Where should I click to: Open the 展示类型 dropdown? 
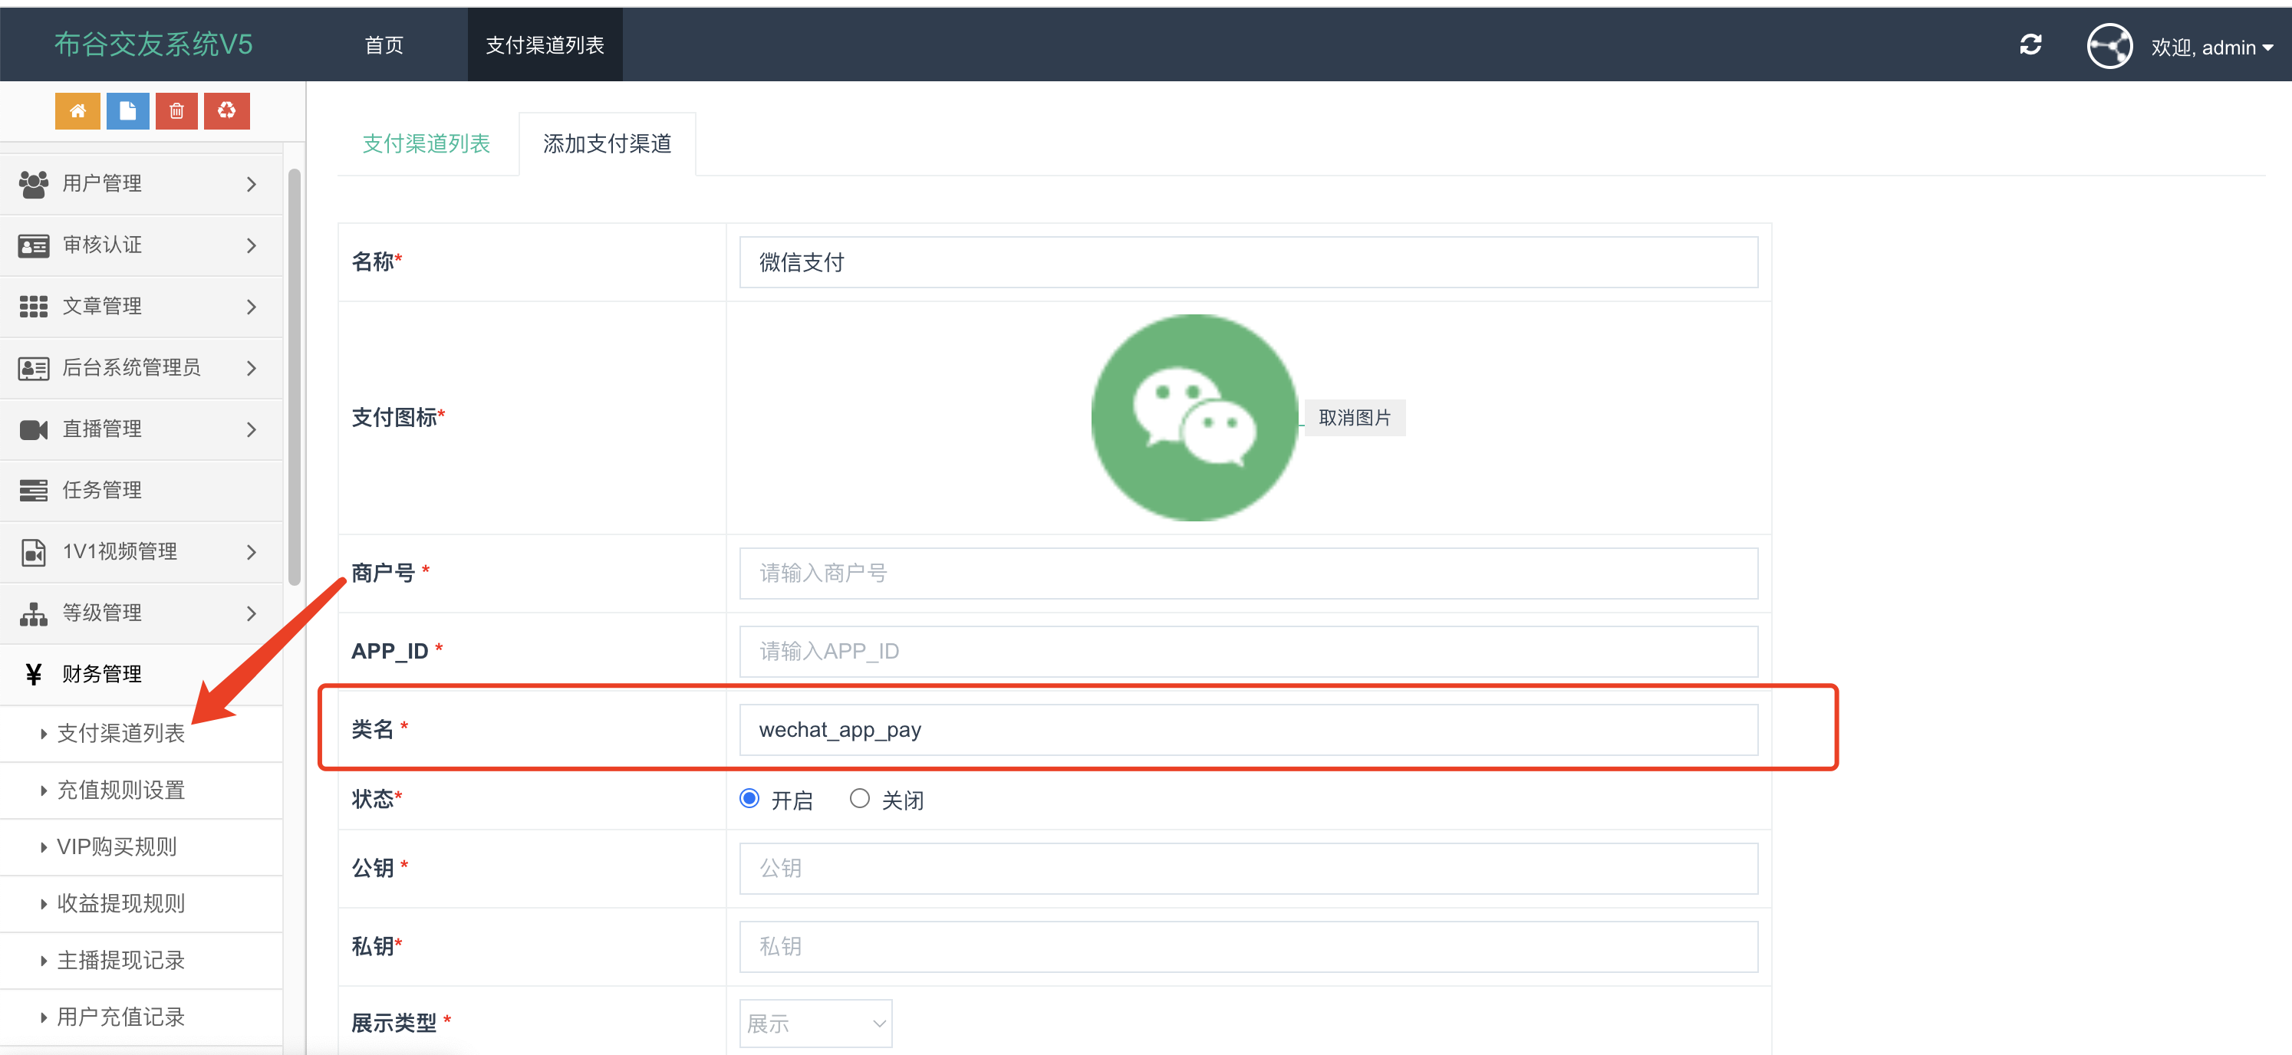(815, 1023)
